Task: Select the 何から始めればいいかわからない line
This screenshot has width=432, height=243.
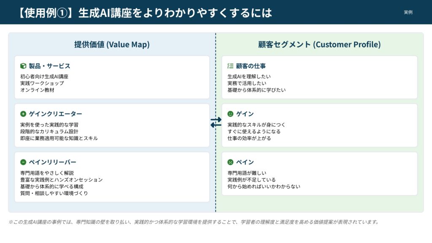Action: point(264,186)
